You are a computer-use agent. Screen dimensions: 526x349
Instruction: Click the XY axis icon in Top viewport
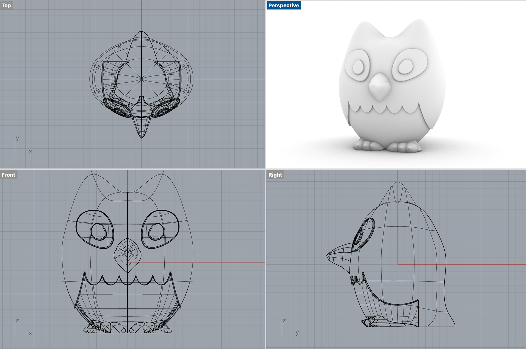22,146
